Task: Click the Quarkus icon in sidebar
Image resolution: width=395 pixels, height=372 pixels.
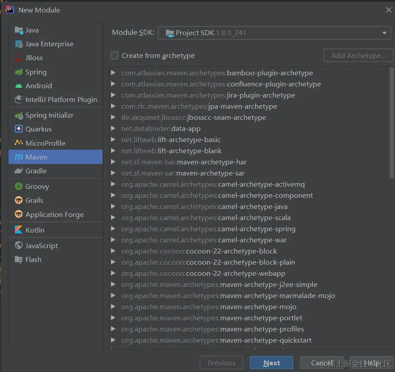Action: 18,129
